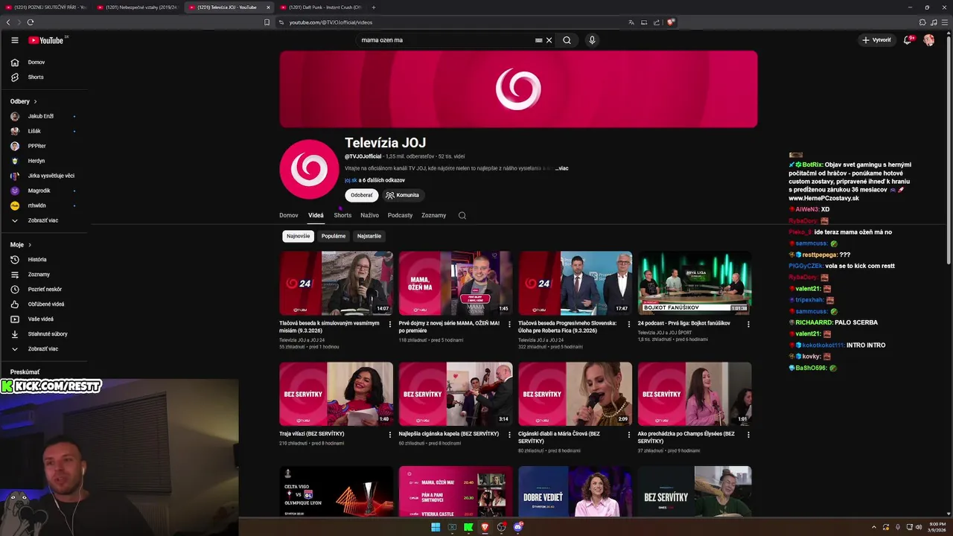Expand subscriptions with Zobraziť viac
Viewport: 953px width, 536px height.
pos(45,220)
